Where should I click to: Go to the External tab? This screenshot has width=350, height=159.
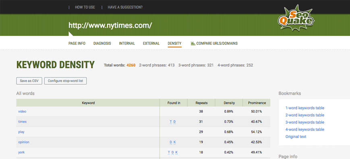coord(151,43)
